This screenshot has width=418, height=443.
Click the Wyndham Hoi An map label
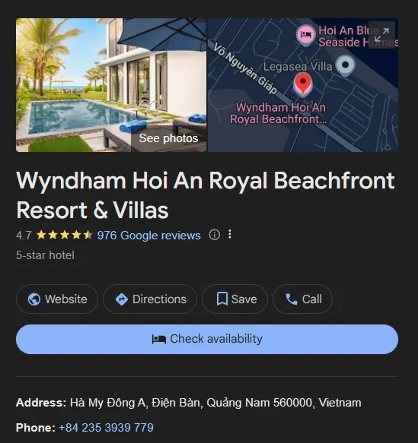279,113
